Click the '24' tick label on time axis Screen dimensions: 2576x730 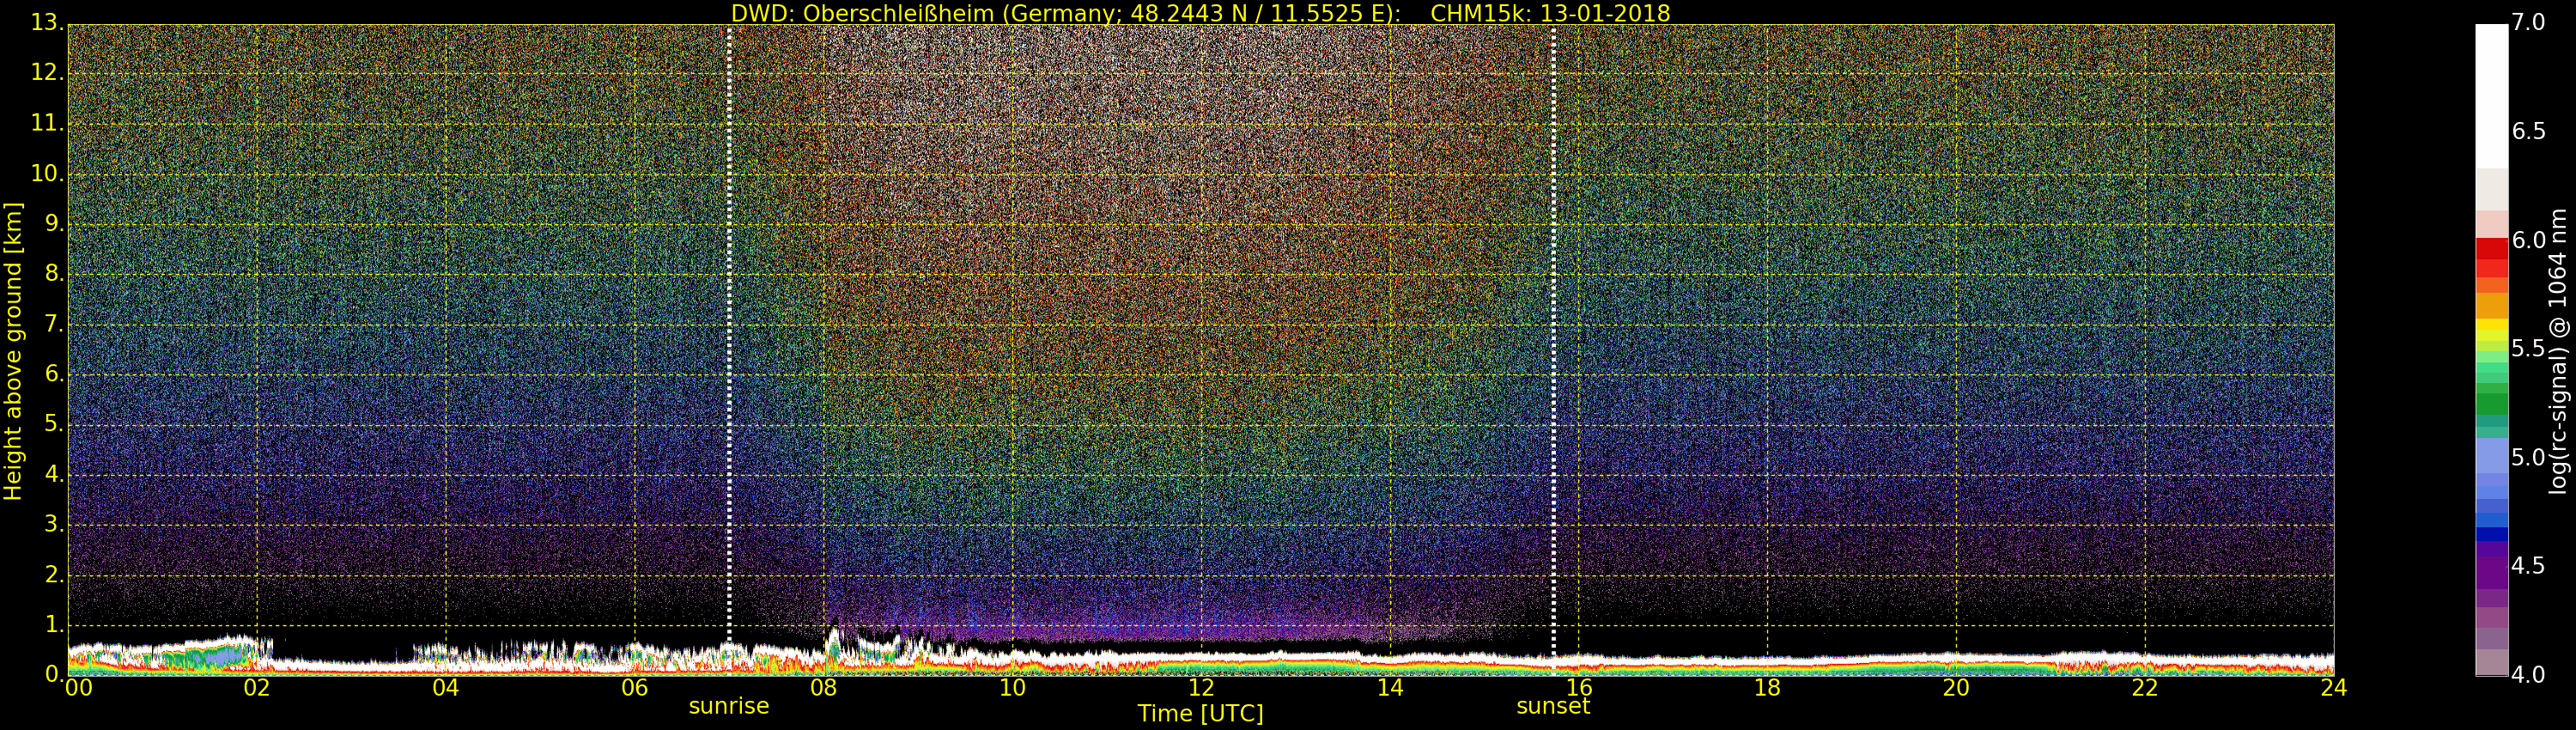pos(2333,688)
